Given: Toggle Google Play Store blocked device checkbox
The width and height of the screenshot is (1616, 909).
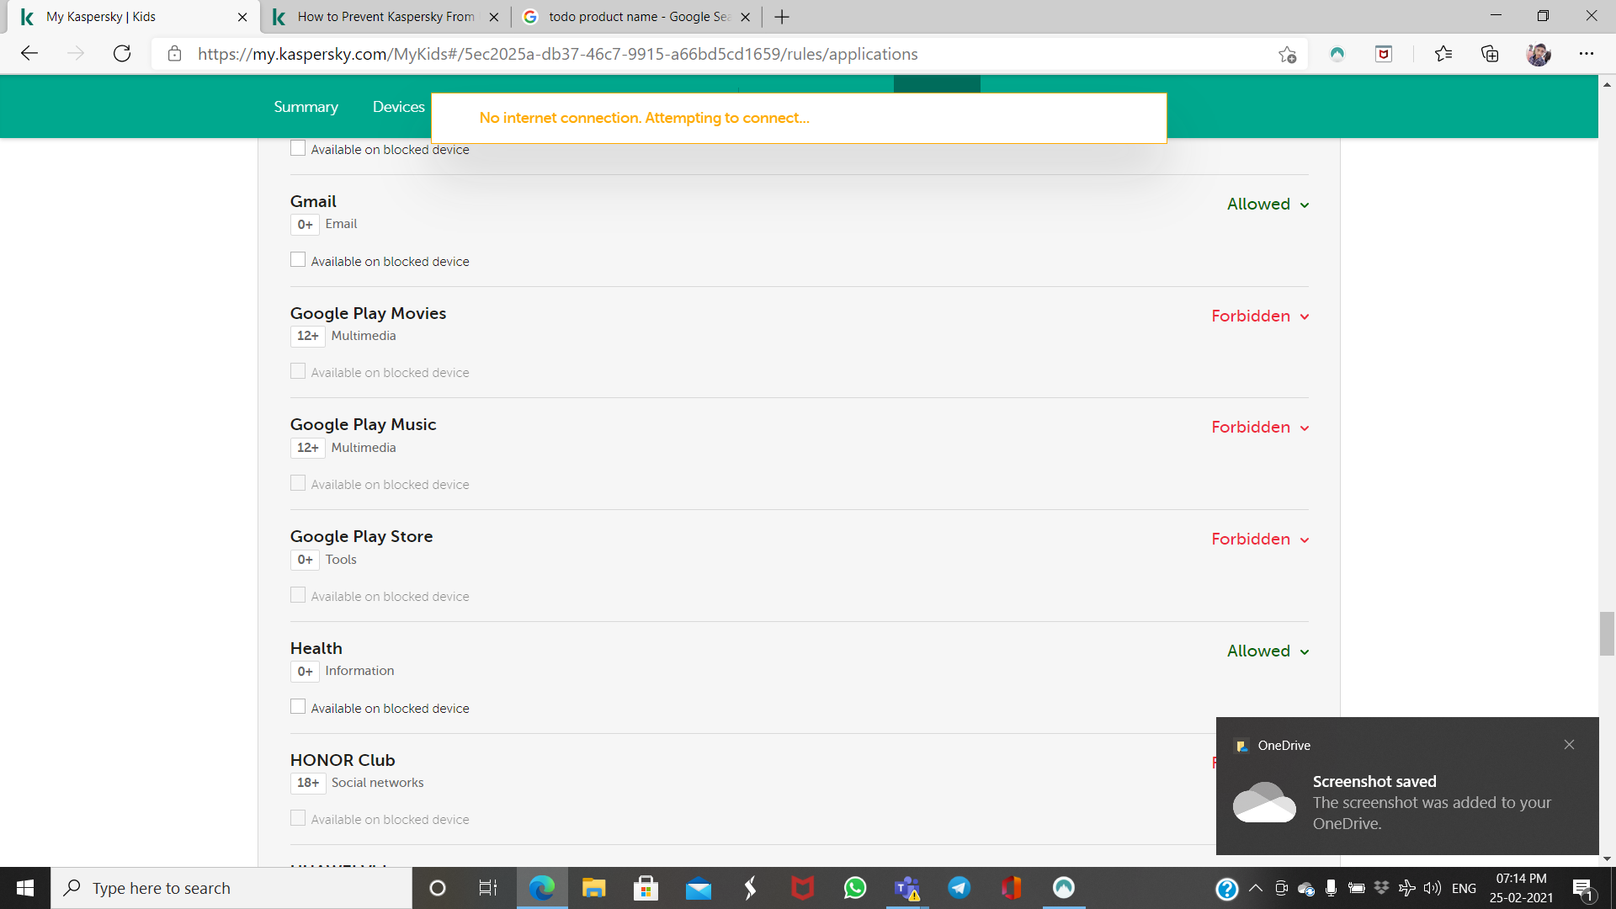Looking at the screenshot, I should click(x=298, y=595).
